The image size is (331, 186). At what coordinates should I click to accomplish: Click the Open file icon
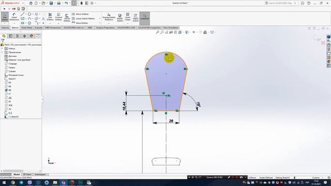coord(43,3)
